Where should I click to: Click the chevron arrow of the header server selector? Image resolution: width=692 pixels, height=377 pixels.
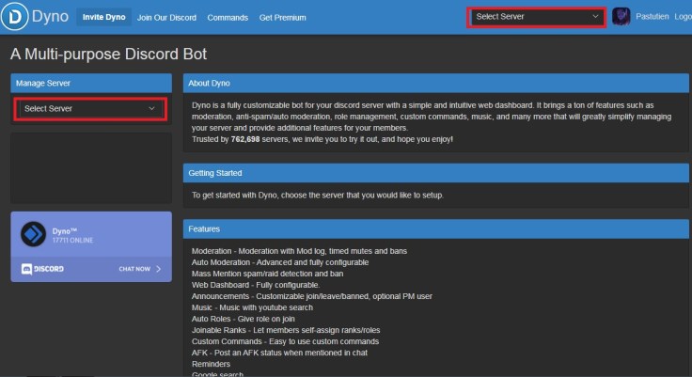(595, 17)
